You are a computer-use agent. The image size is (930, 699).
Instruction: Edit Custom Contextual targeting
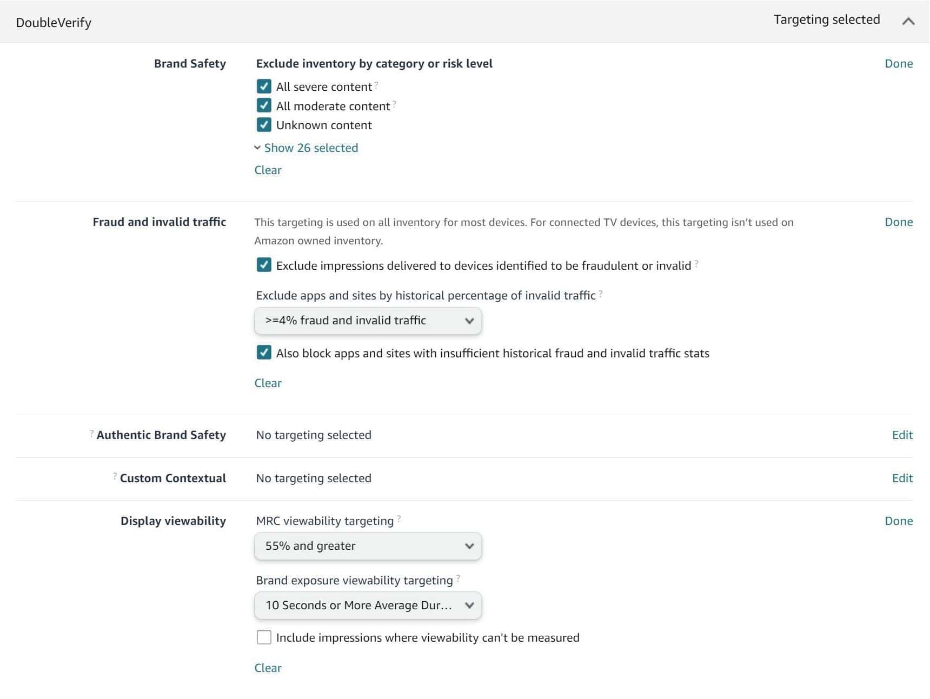(x=902, y=477)
